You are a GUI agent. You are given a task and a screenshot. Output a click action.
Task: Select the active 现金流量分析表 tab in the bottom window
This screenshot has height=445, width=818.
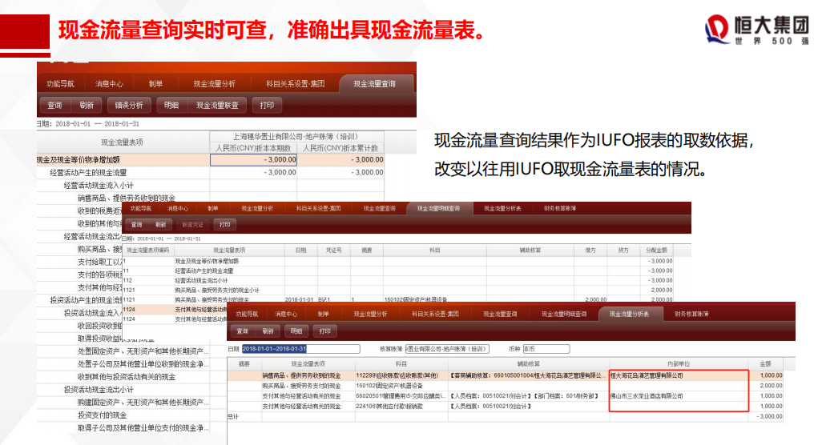pos(630,315)
